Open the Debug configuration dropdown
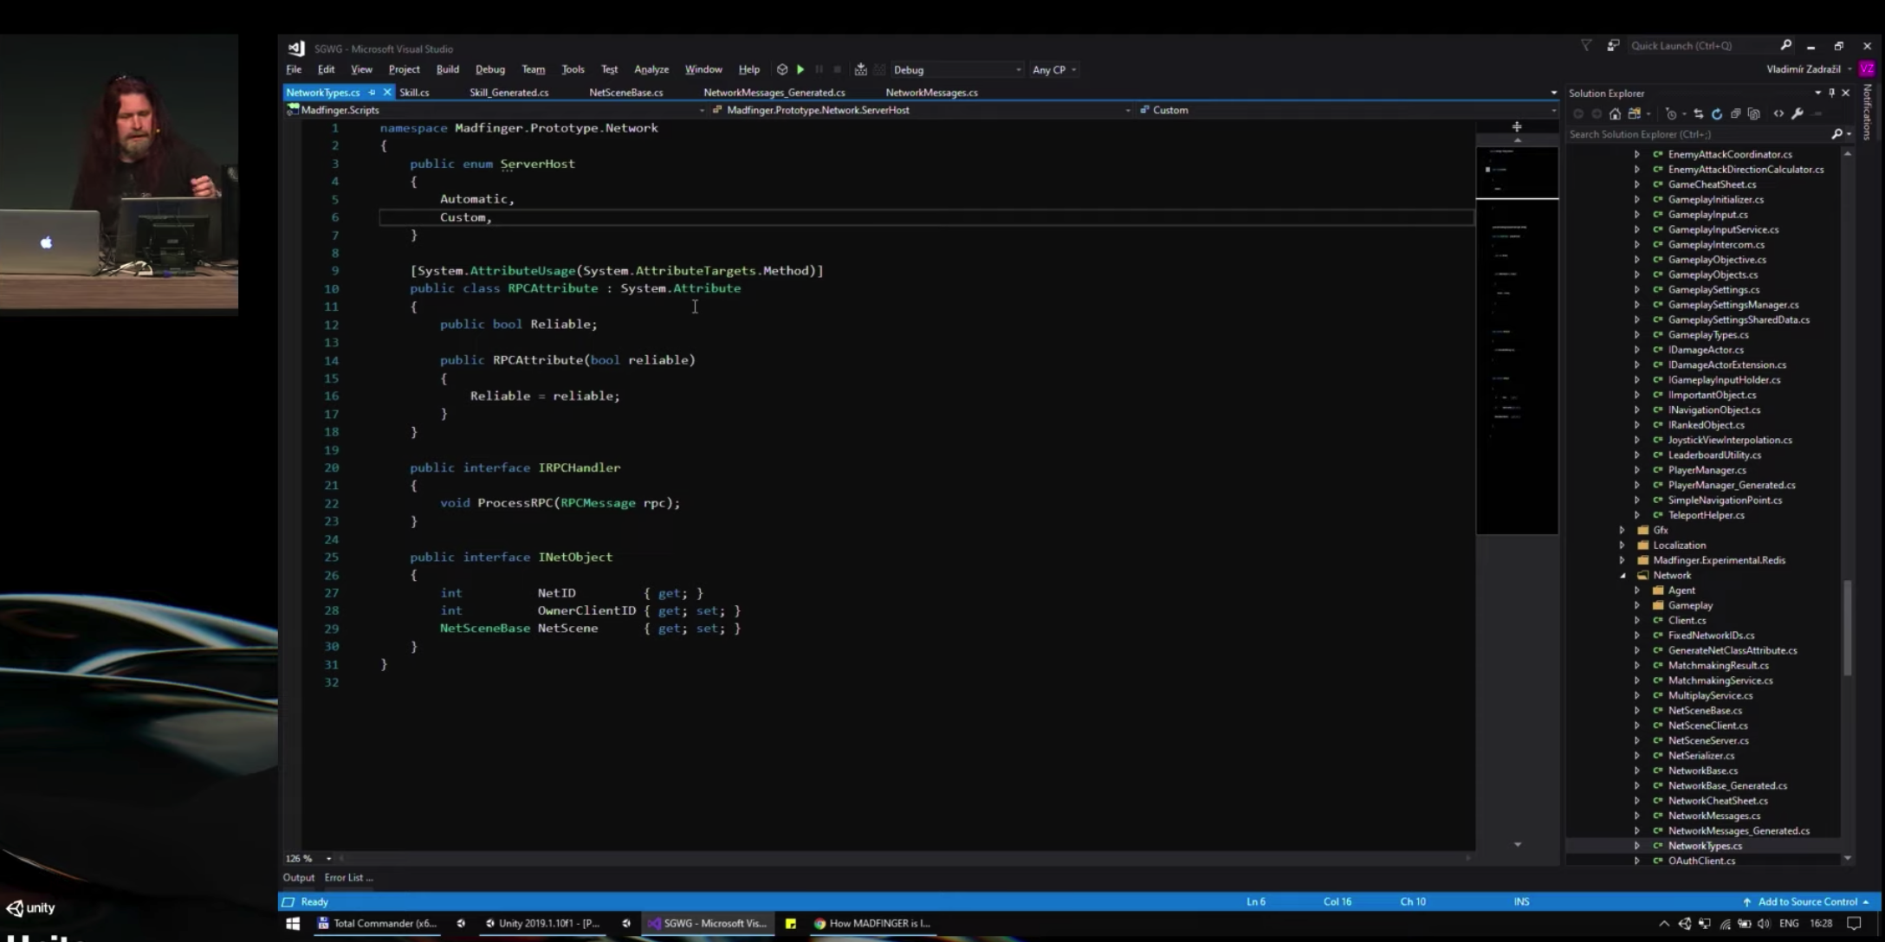 (x=1018, y=70)
